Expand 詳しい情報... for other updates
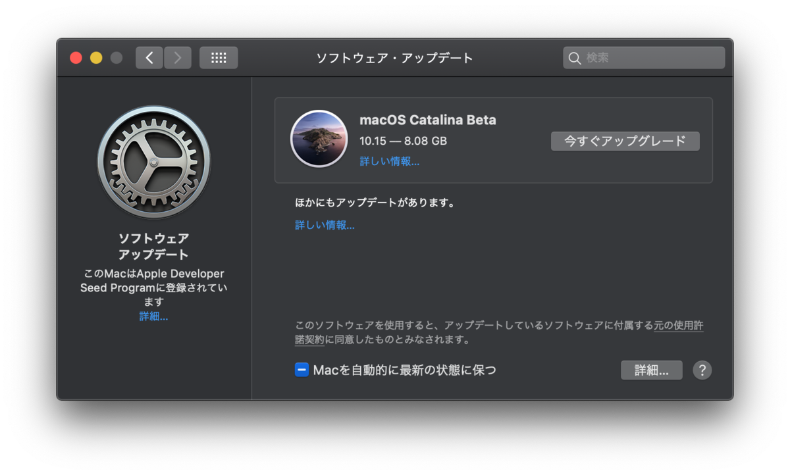Image resolution: width=790 pixels, height=475 pixels. click(325, 225)
